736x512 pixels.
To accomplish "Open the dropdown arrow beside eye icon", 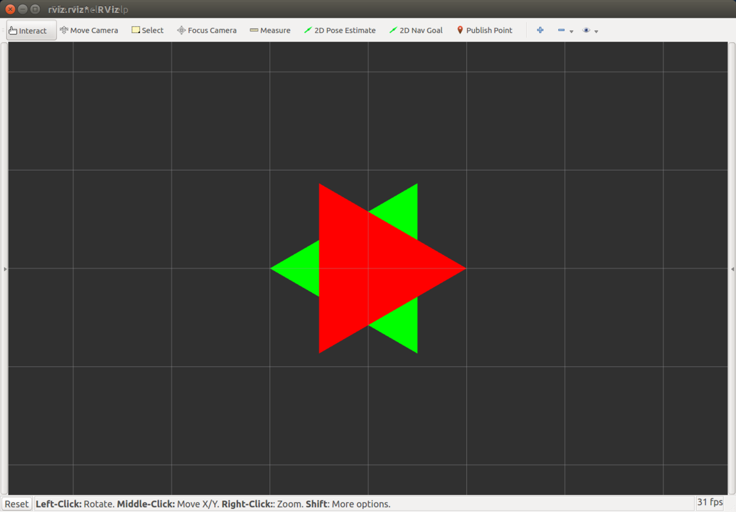I will point(596,31).
